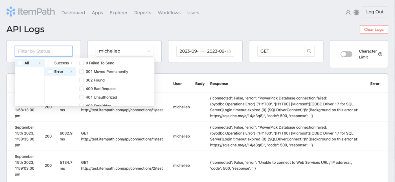Image resolution: width=395 pixels, height=182 pixels.
Task: Expand the Error status category
Action: coord(72,71)
